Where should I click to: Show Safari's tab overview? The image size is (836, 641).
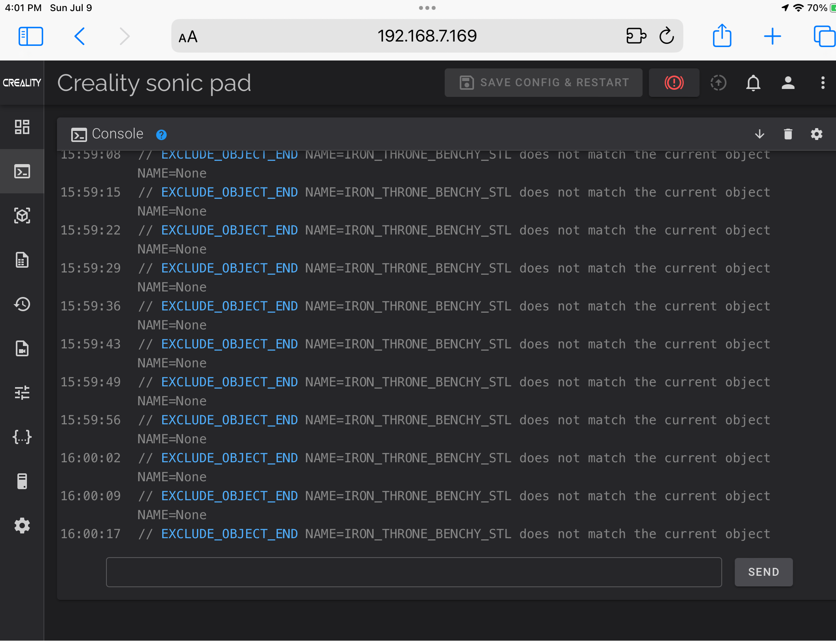tap(824, 36)
